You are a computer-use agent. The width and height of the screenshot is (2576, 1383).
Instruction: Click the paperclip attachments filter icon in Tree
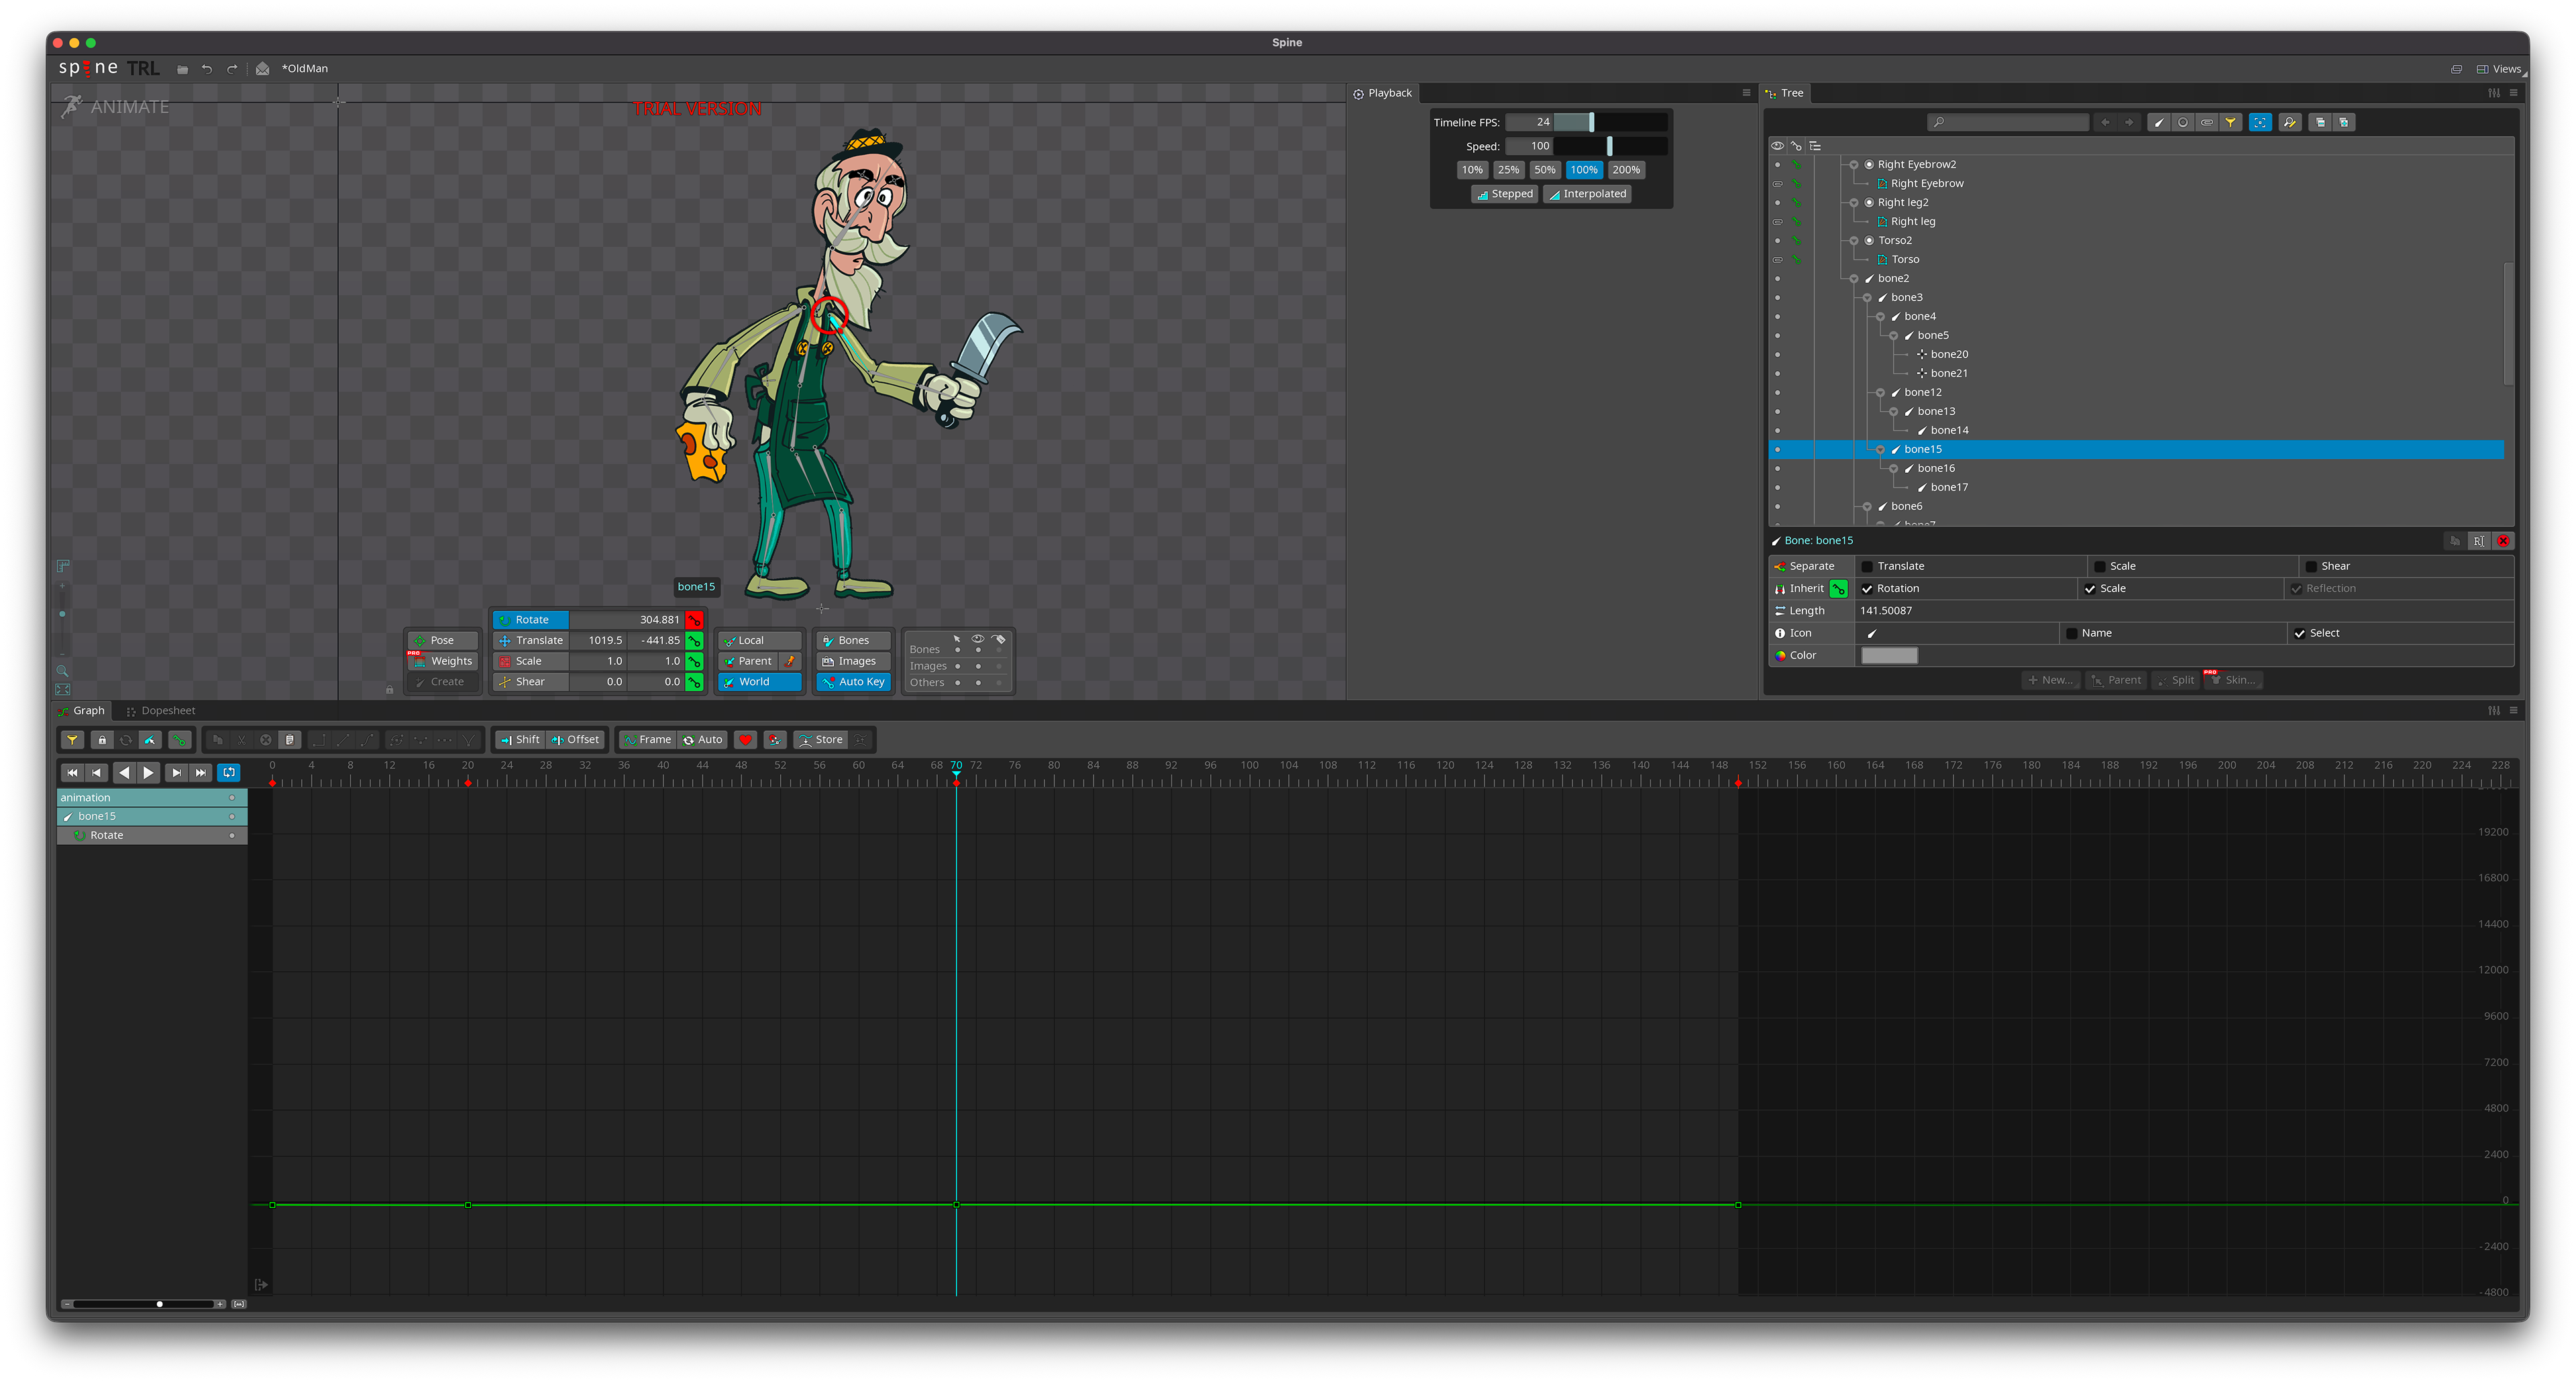coord(2207,122)
